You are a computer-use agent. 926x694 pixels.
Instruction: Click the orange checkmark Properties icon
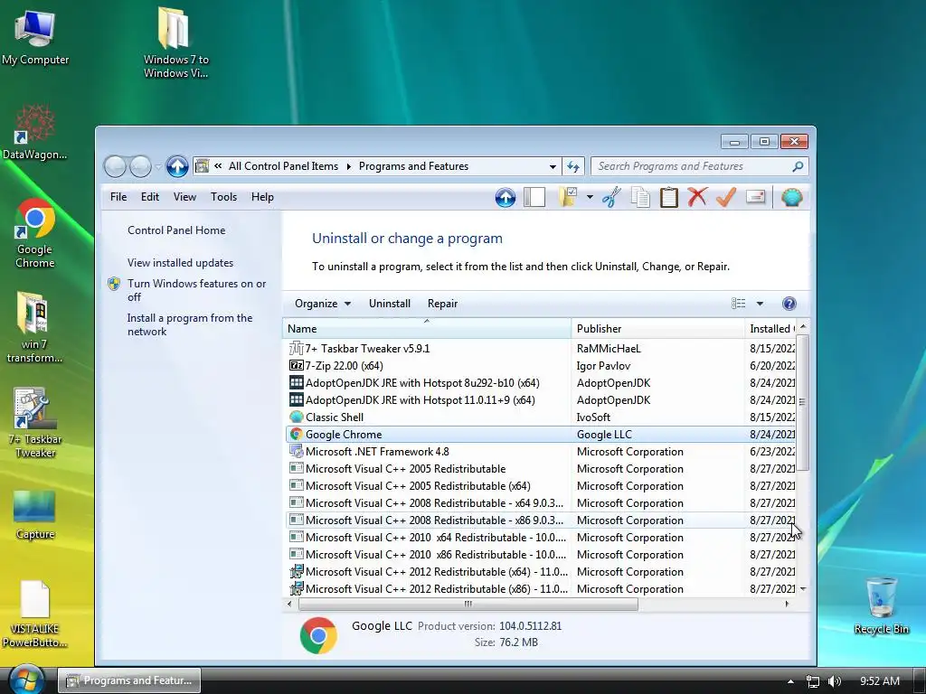click(x=726, y=197)
